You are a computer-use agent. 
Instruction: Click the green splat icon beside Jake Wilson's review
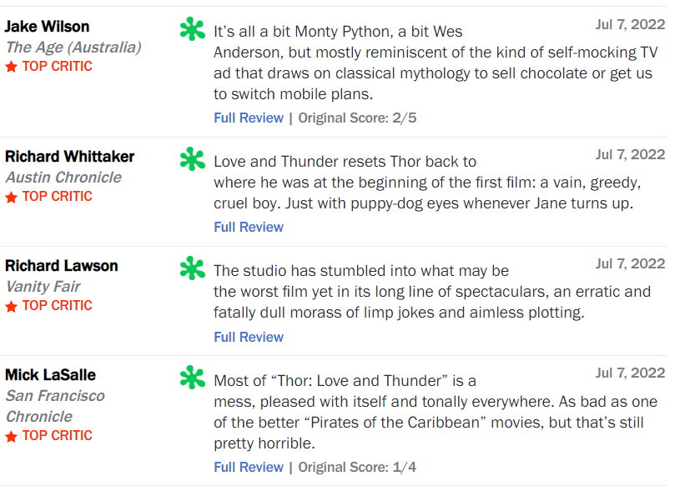click(x=192, y=30)
